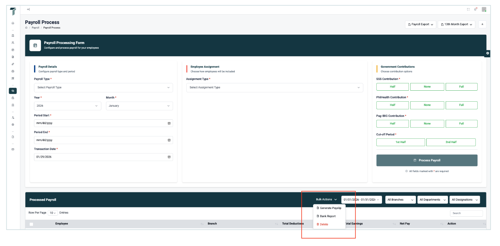Click the home icon in the left sidebar
The image size is (500, 246).
[13, 23]
